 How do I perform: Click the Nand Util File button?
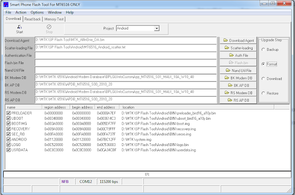[238, 70]
